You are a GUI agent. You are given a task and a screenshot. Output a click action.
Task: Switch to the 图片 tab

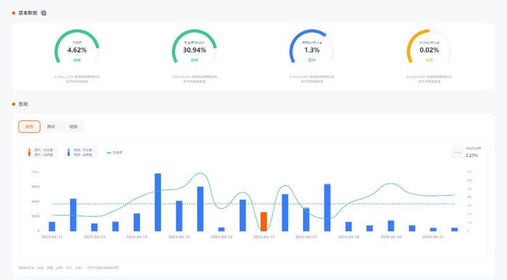pos(51,127)
